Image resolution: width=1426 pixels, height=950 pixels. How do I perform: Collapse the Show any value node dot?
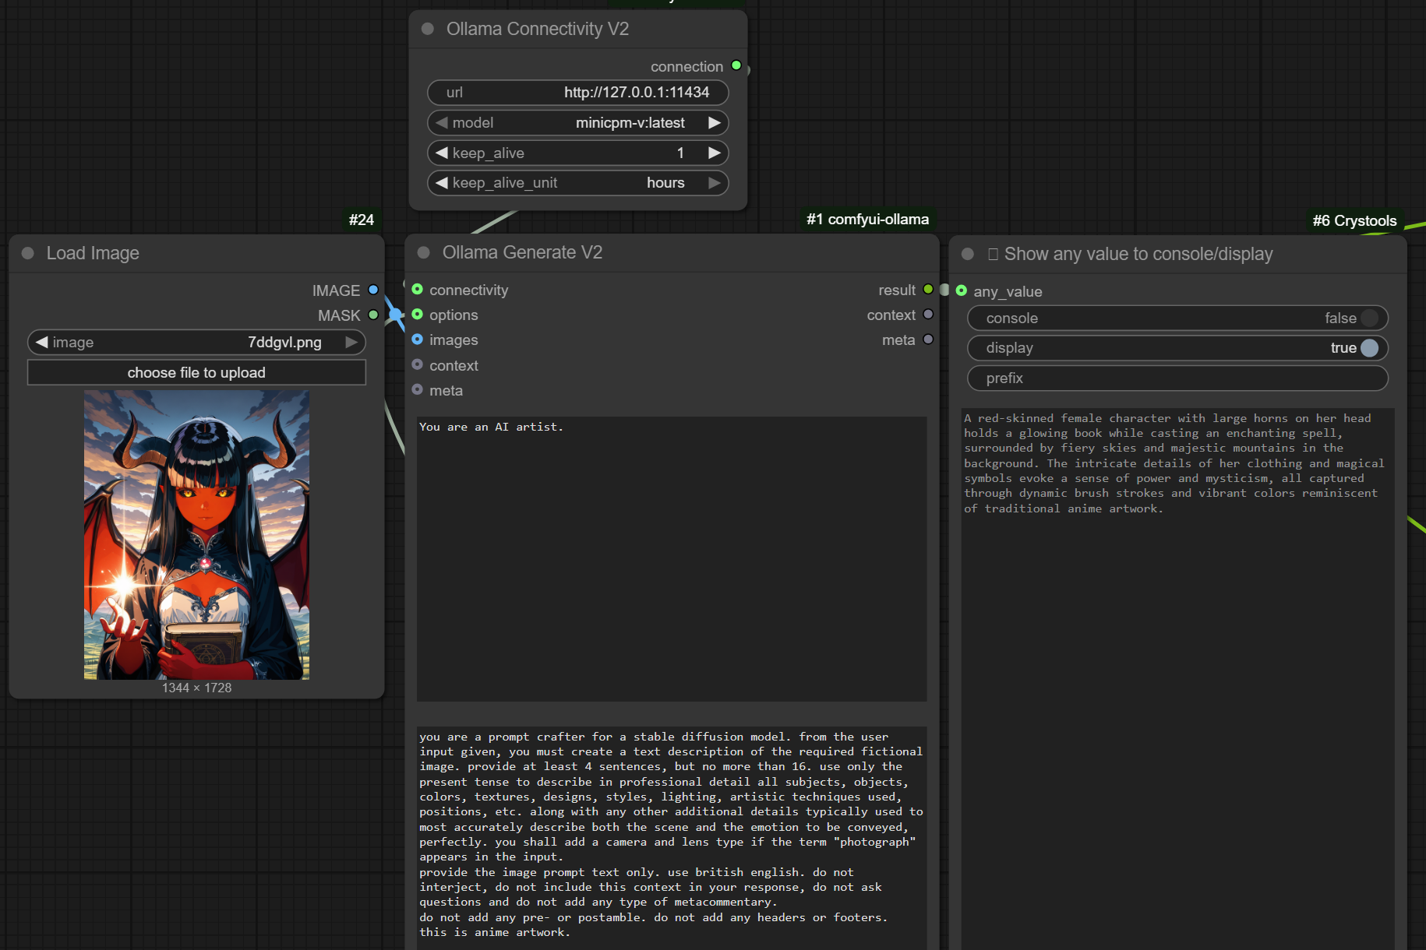pyautogui.click(x=968, y=254)
